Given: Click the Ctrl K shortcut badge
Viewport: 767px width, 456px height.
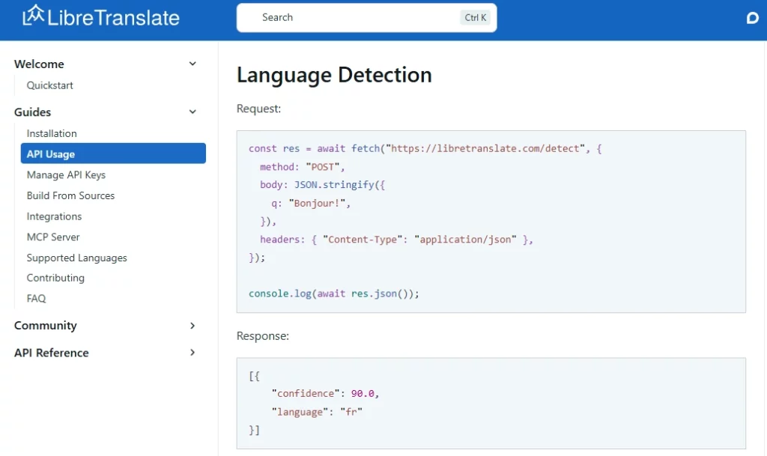Looking at the screenshot, I should point(475,17).
